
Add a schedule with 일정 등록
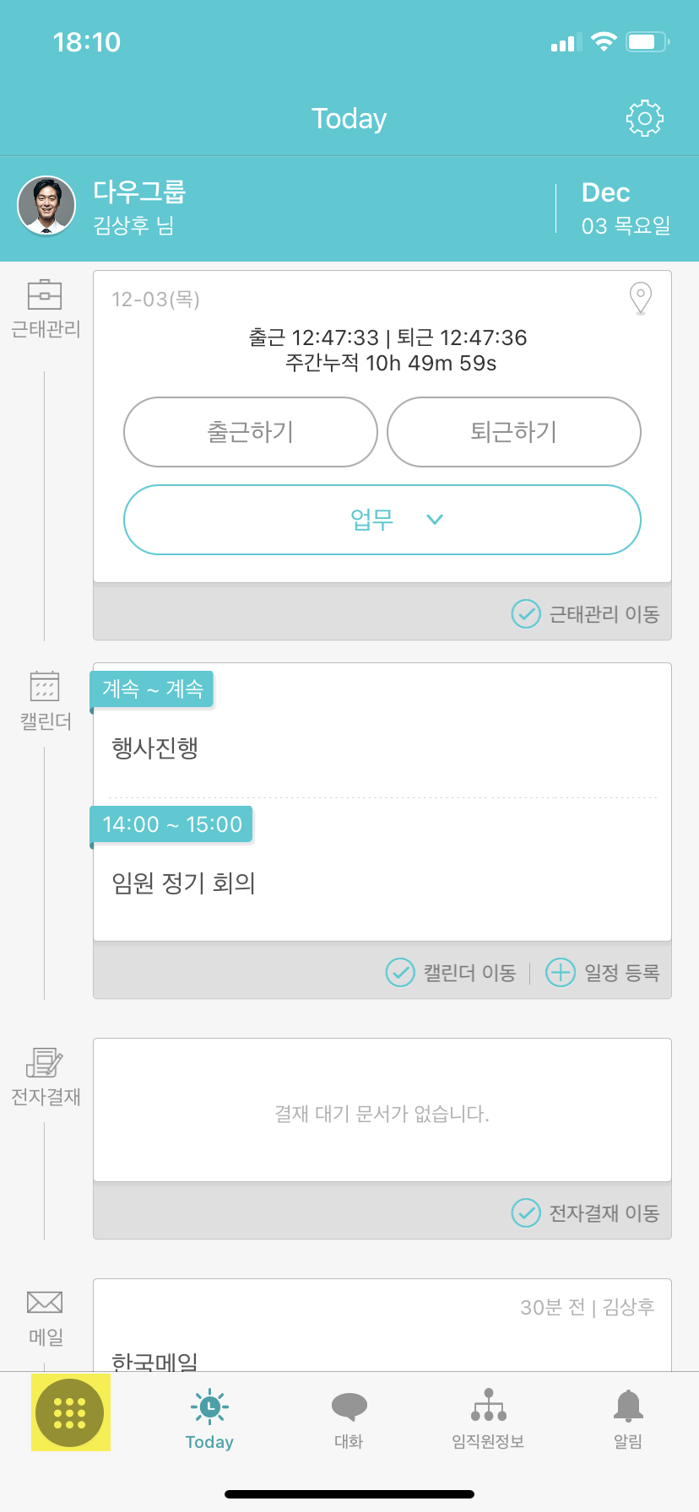[603, 972]
